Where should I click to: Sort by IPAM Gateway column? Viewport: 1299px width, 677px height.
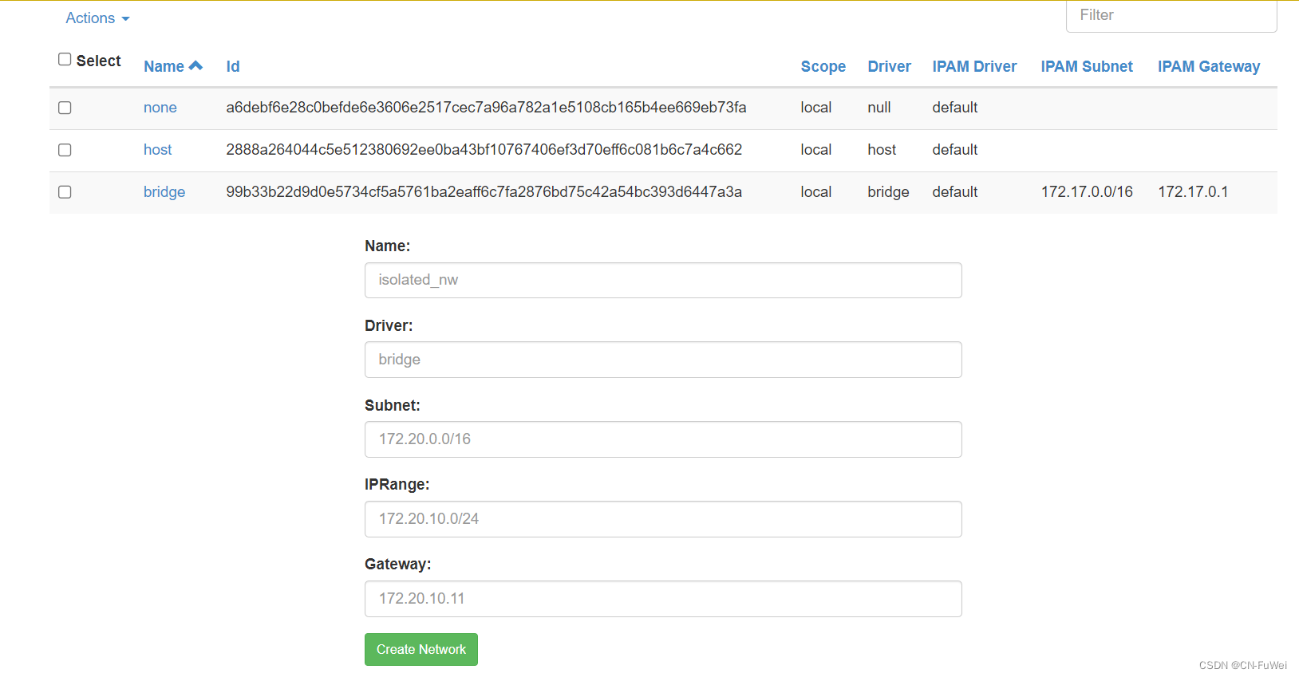pos(1209,66)
